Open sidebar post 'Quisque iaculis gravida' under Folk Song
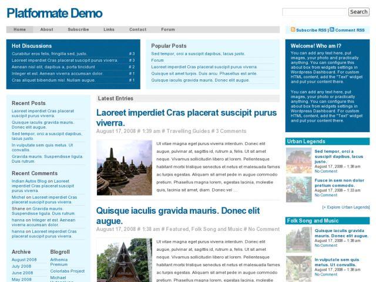The image size is (376, 282). pyautogui.click(x=341, y=233)
